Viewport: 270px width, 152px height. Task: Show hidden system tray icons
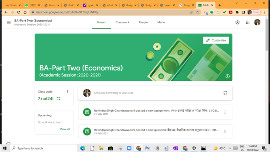(x=230, y=148)
